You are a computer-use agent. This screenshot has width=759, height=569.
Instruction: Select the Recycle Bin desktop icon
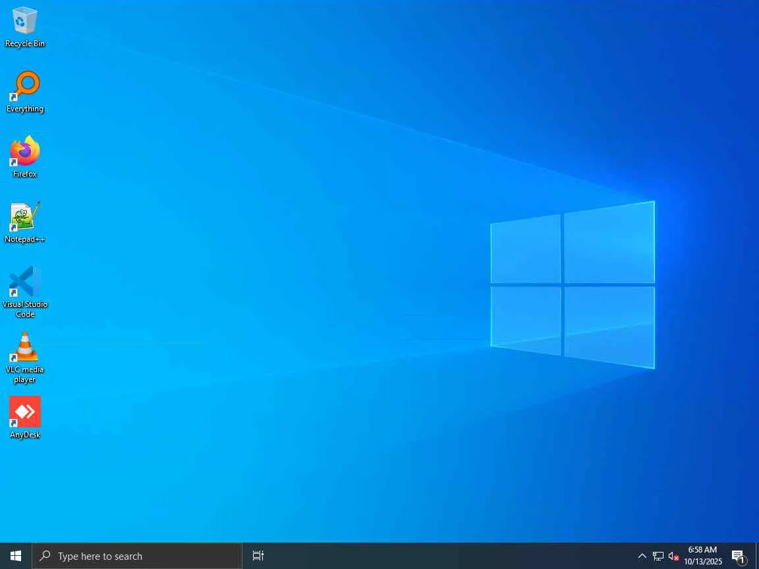click(x=24, y=27)
